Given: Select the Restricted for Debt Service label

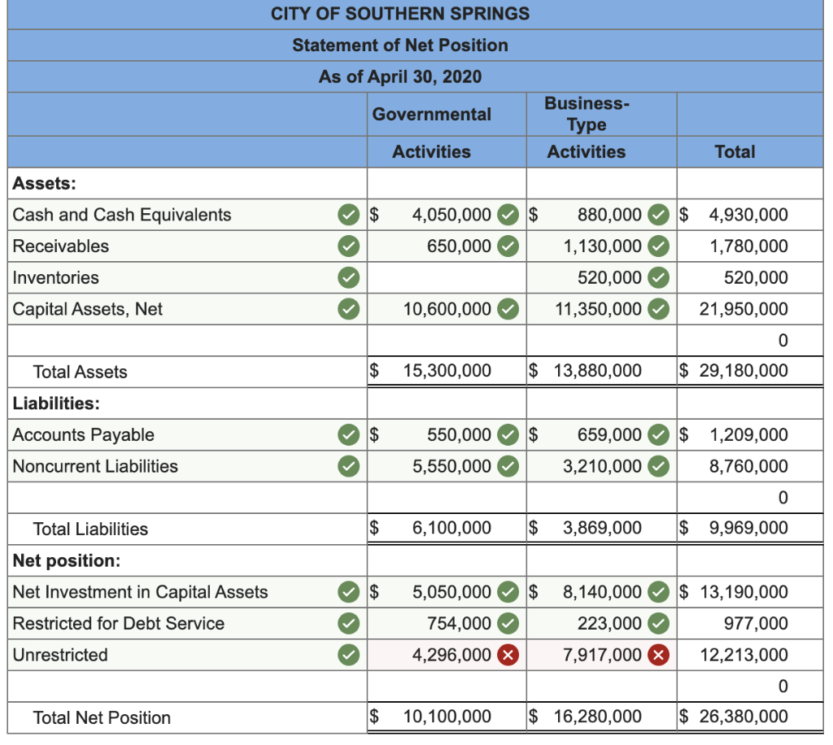Looking at the screenshot, I should (x=119, y=623).
